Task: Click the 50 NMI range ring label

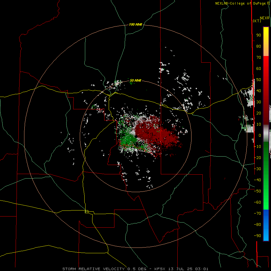Action: click(135, 80)
